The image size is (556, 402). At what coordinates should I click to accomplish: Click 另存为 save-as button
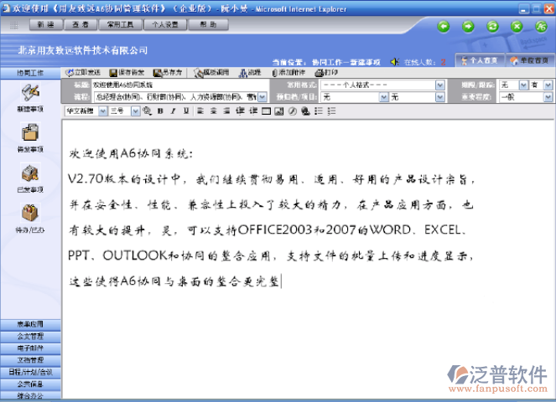[x=168, y=73]
